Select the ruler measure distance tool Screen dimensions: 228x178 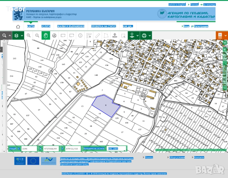[x=97, y=36]
